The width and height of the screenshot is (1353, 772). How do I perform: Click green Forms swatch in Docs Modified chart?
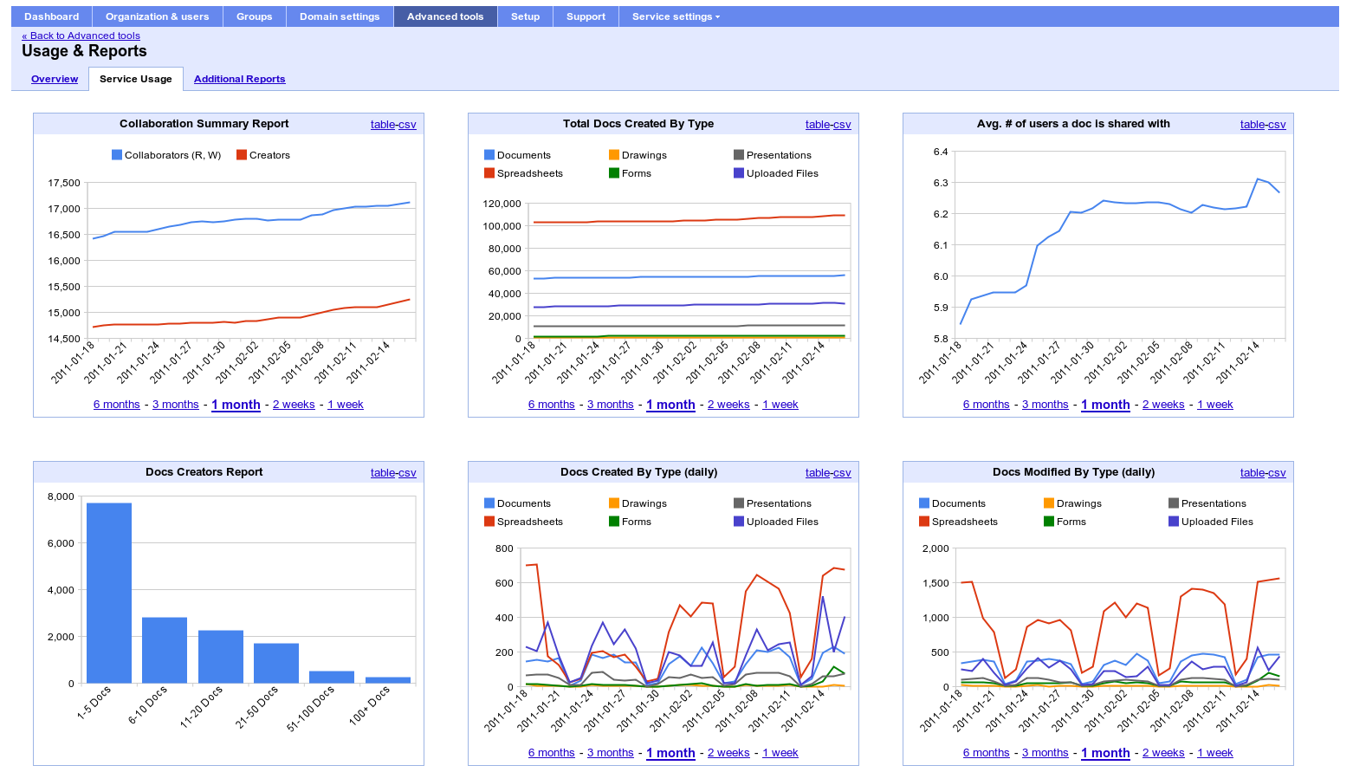(1049, 522)
